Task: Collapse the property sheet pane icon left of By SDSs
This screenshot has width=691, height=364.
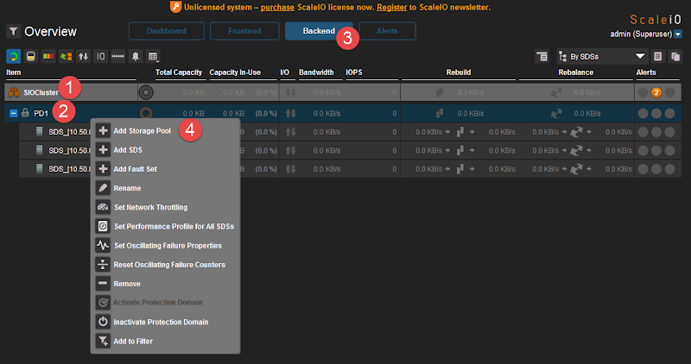Action: click(542, 56)
